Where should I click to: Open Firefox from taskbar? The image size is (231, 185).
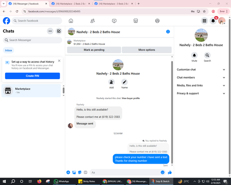39,181
